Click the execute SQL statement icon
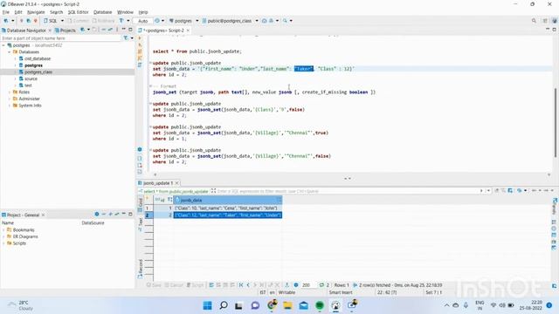Image resolution: width=559 pixels, height=314 pixels. (140, 38)
